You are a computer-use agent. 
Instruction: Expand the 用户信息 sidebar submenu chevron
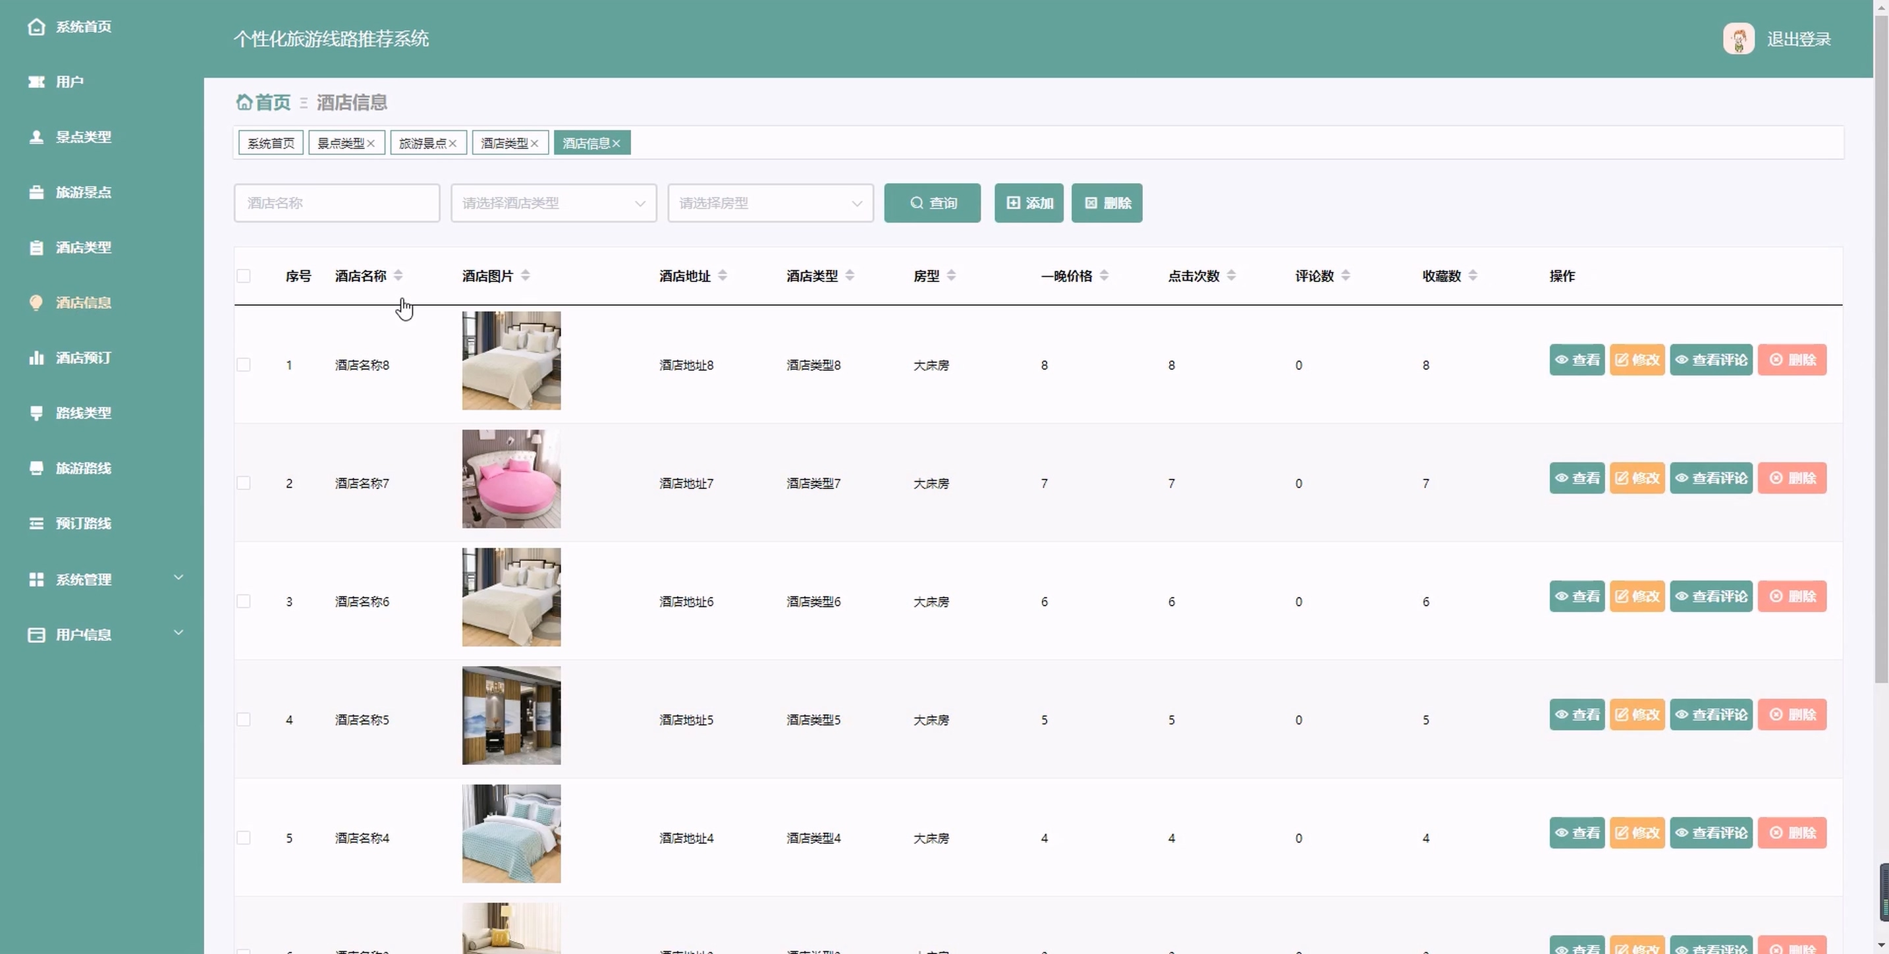[x=178, y=633]
